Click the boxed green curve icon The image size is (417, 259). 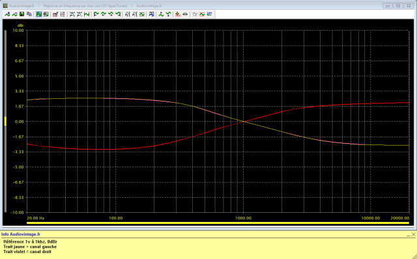tap(142, 14)
